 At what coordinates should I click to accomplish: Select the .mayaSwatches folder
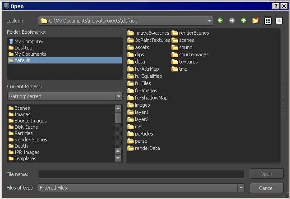148,33
